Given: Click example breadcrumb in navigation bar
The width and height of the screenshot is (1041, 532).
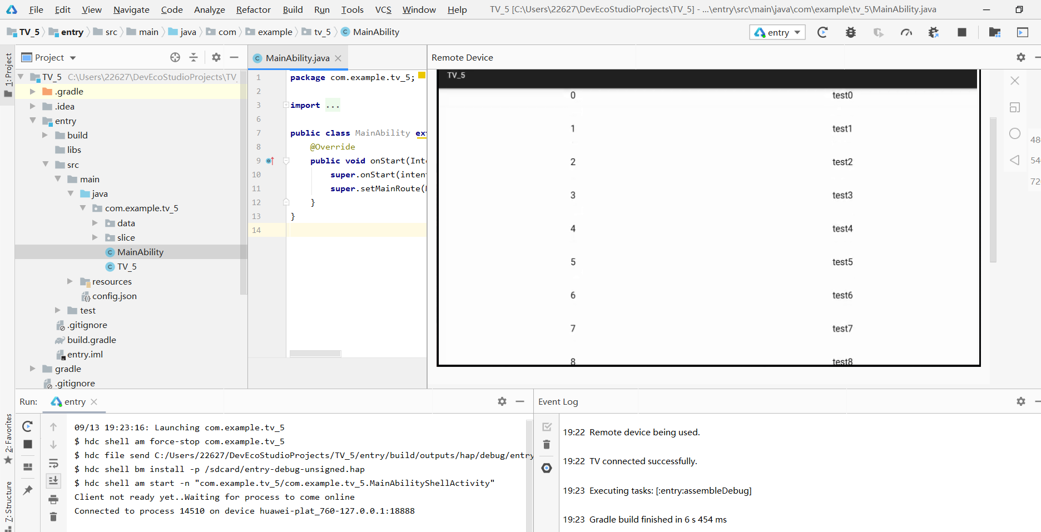Looking at the screenshot, I should click(x=269, y=32).
